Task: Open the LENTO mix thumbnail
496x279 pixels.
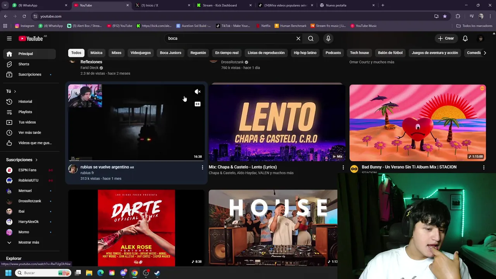Action: [277, 122]
